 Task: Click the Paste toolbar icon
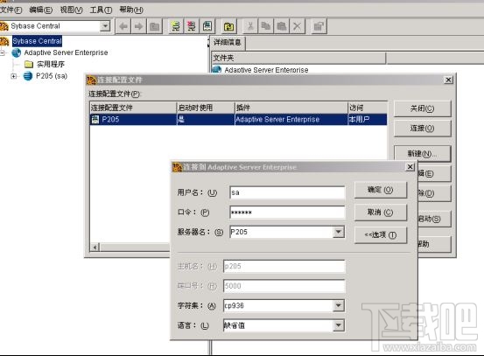click(x=281, y=26)
